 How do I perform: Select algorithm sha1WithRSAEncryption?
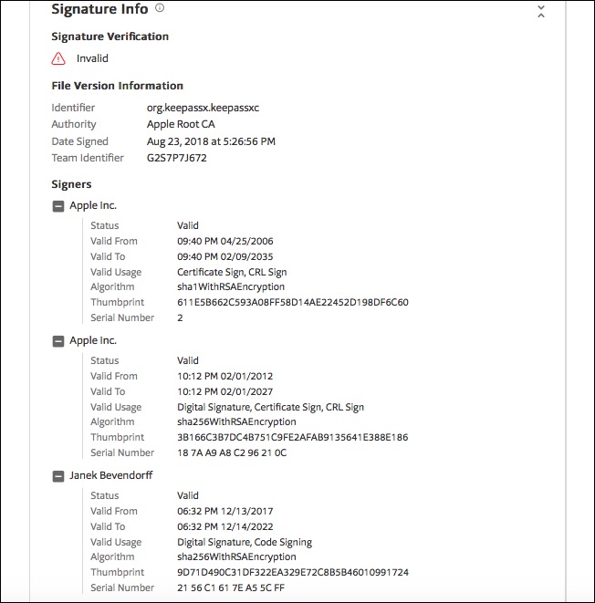(x=231, y=286)
